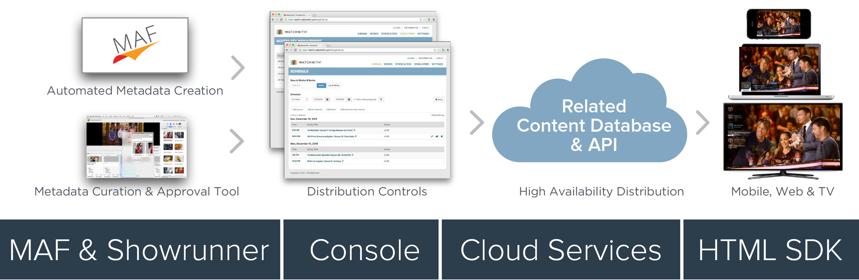Open AIRINGS menu in Schedule window
The width and height of the screenshot is (859, 280).
[x=377, y=64]
